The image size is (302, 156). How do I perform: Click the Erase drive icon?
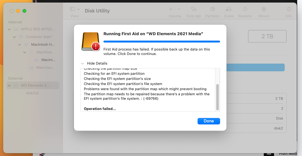(229, 10)
